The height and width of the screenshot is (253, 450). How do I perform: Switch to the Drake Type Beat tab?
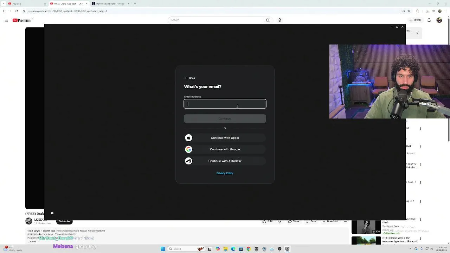(x=69, y=4)
